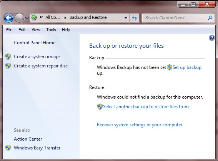218x161 pixels.
Task: Open the File menu
Action: 9,30
